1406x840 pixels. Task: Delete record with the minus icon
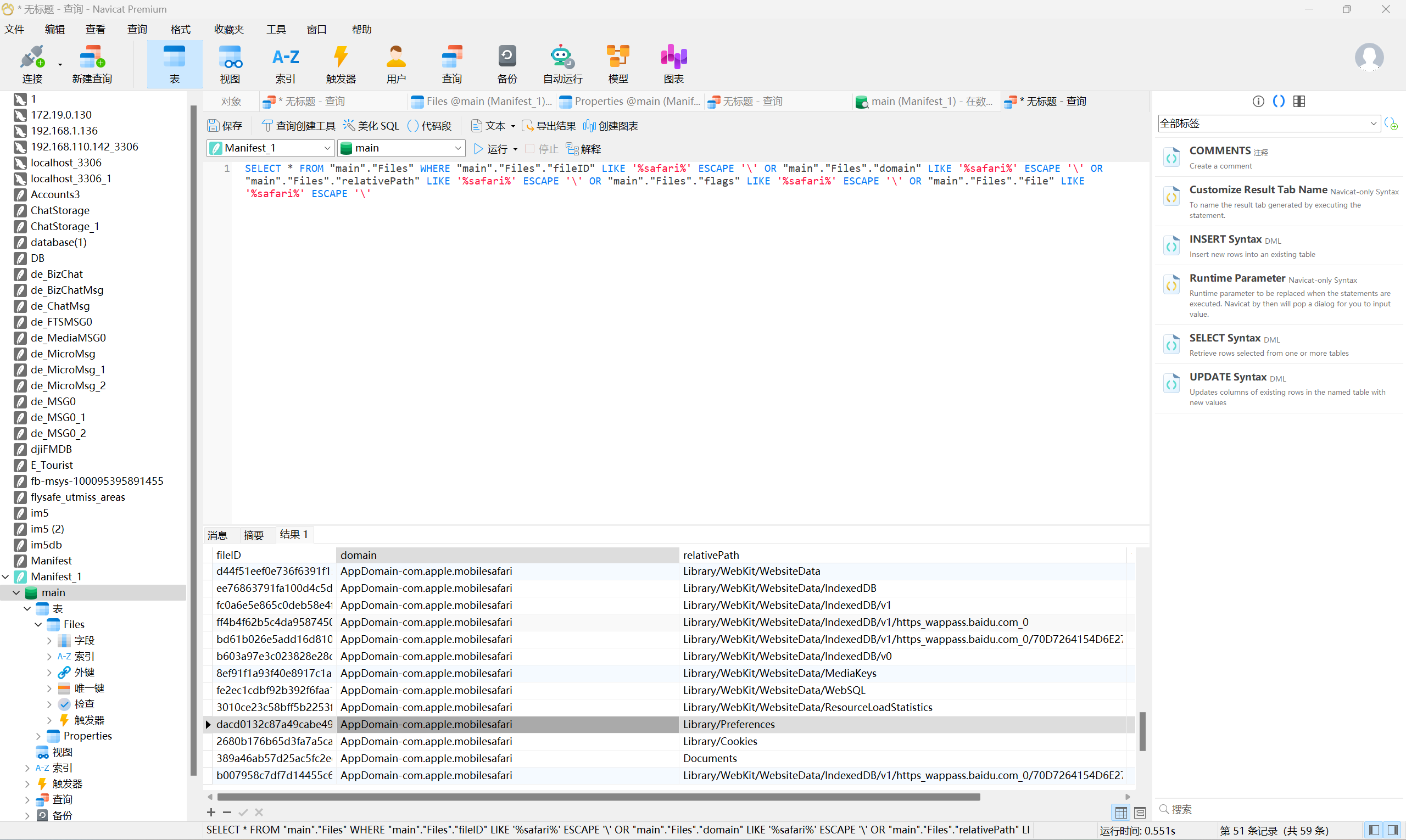pyautogui.click(x=227, y=812)
